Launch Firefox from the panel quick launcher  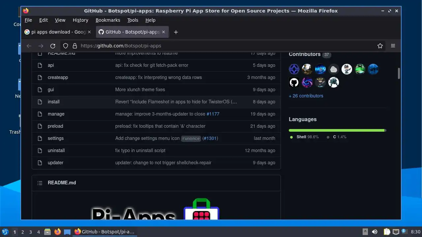tap(57, 232)
